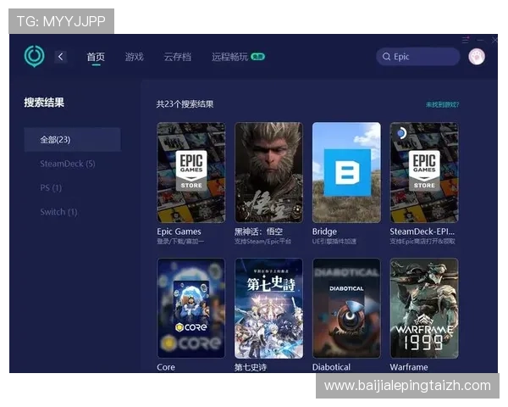Select the 黑神话：悟空 game cover
The height and width of the screenshot is (407, 508).
pos(268,172)
